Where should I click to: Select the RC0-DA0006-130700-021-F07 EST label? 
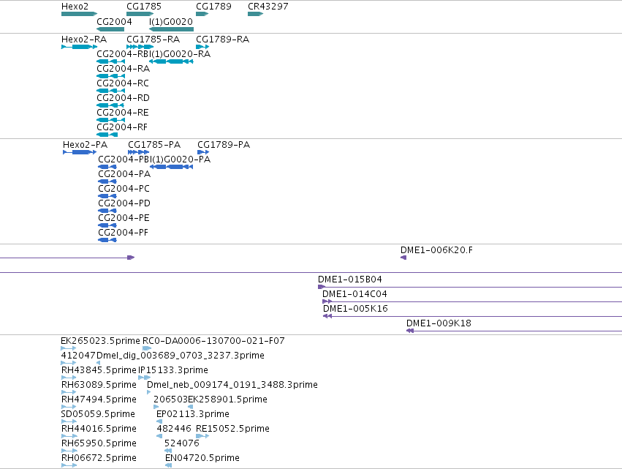pyautogui.click(x=214, y=341)
